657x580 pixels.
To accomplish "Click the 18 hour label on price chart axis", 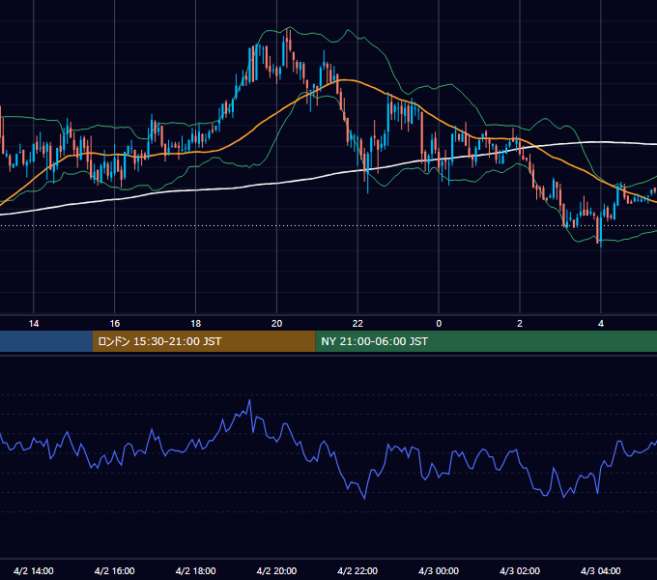I will pos(196,324).
